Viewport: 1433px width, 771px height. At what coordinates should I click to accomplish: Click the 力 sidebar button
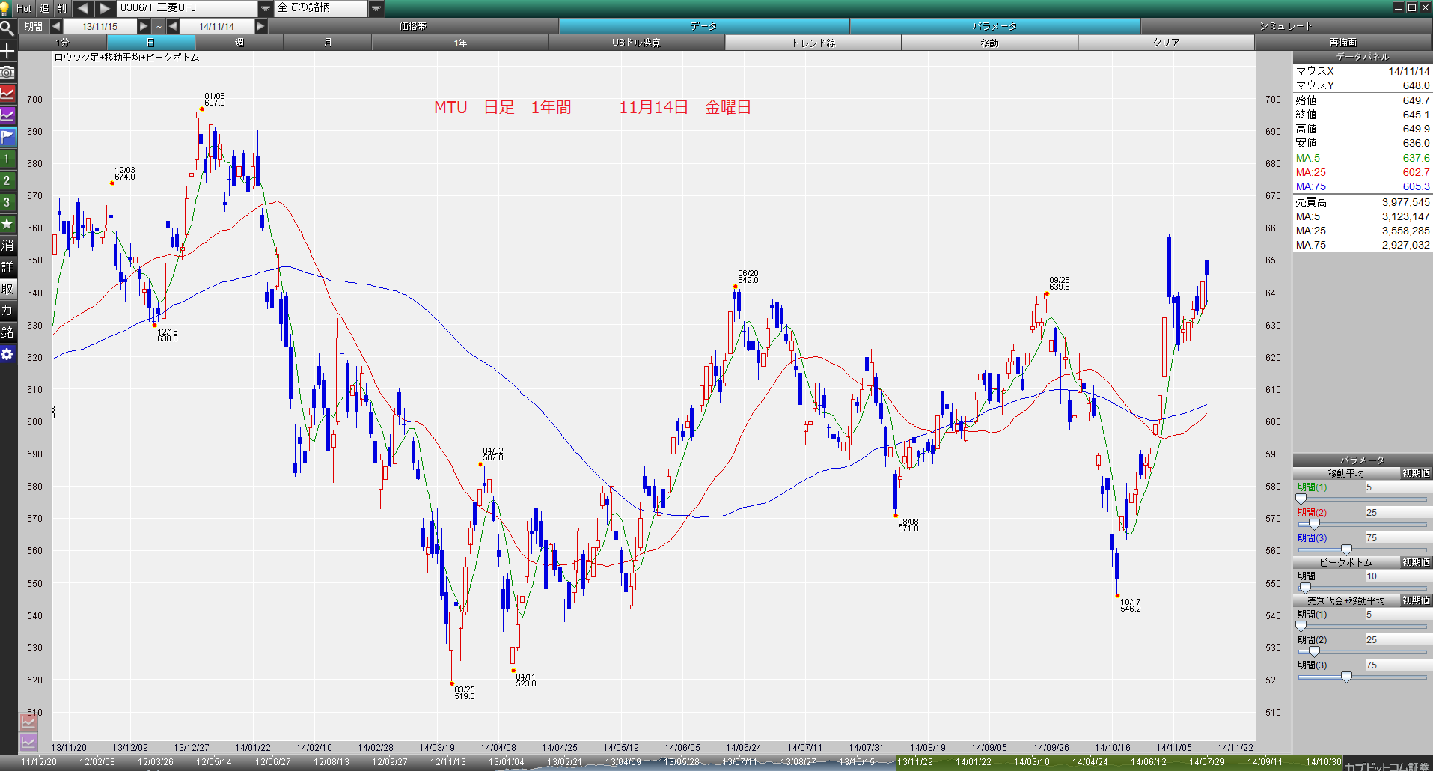pos(7,311)
